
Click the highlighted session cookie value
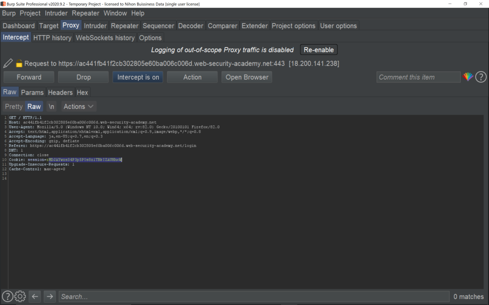(85, 160)
